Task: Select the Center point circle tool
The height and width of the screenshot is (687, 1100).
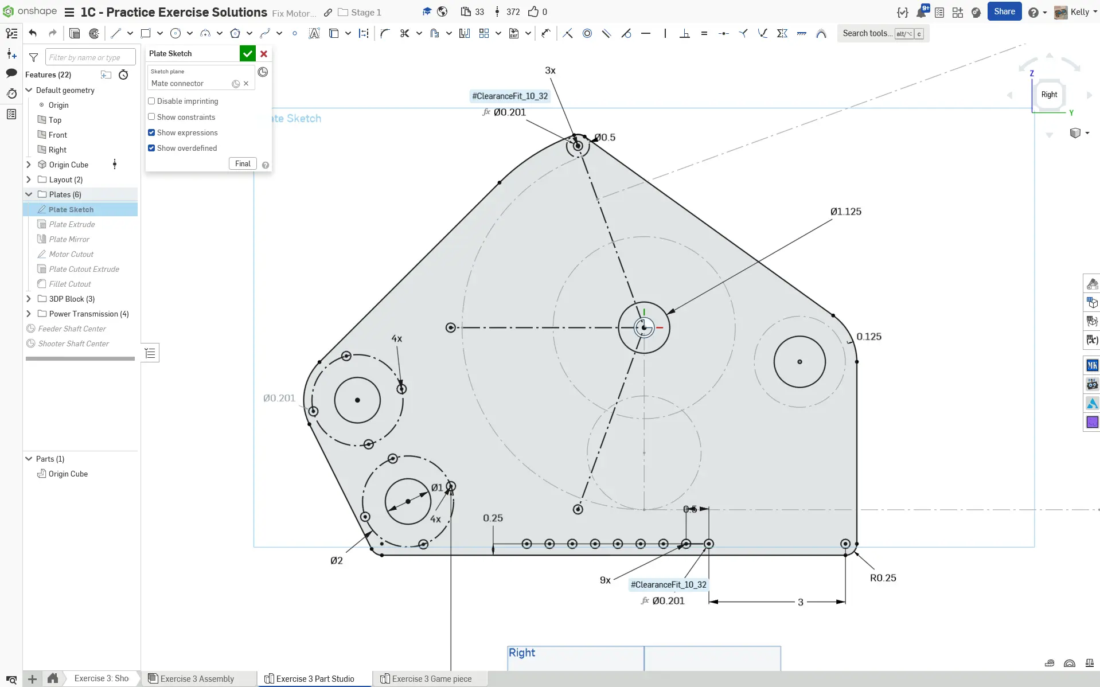Action: (175, 33)
